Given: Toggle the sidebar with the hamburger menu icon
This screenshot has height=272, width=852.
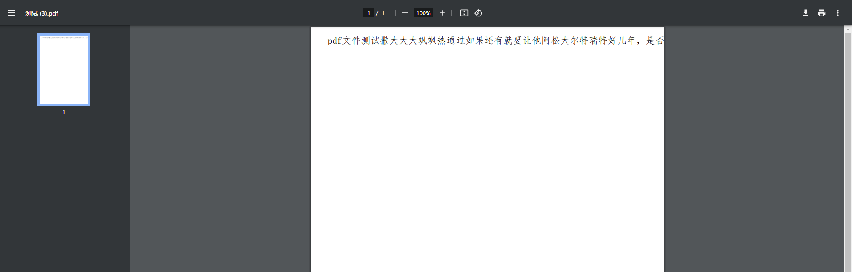Looking at the screenshot, I should tap(11, 13).
